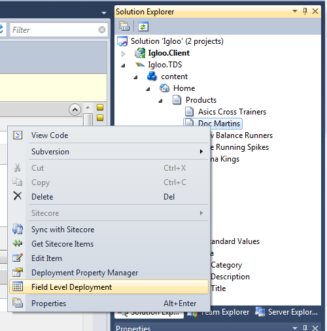327x331 pixels.
Task: Open the dropdown arrow above the Filter box
Action: (x=104, y=13)
